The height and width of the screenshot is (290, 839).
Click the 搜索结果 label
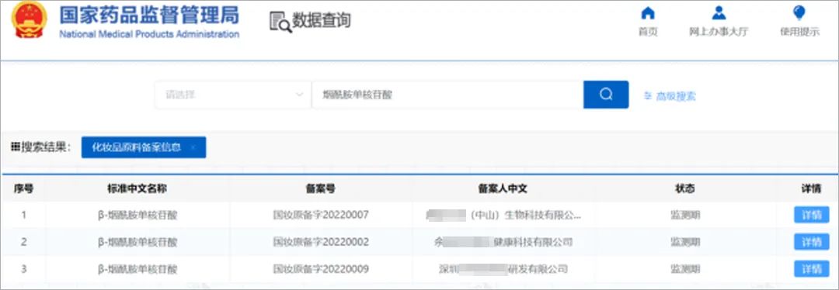click(42, 147)
